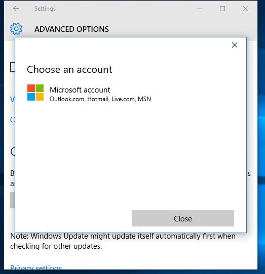Click the Advanced Options gear icon
Viewport: 265px width, 274px height.
coord(16,29)
